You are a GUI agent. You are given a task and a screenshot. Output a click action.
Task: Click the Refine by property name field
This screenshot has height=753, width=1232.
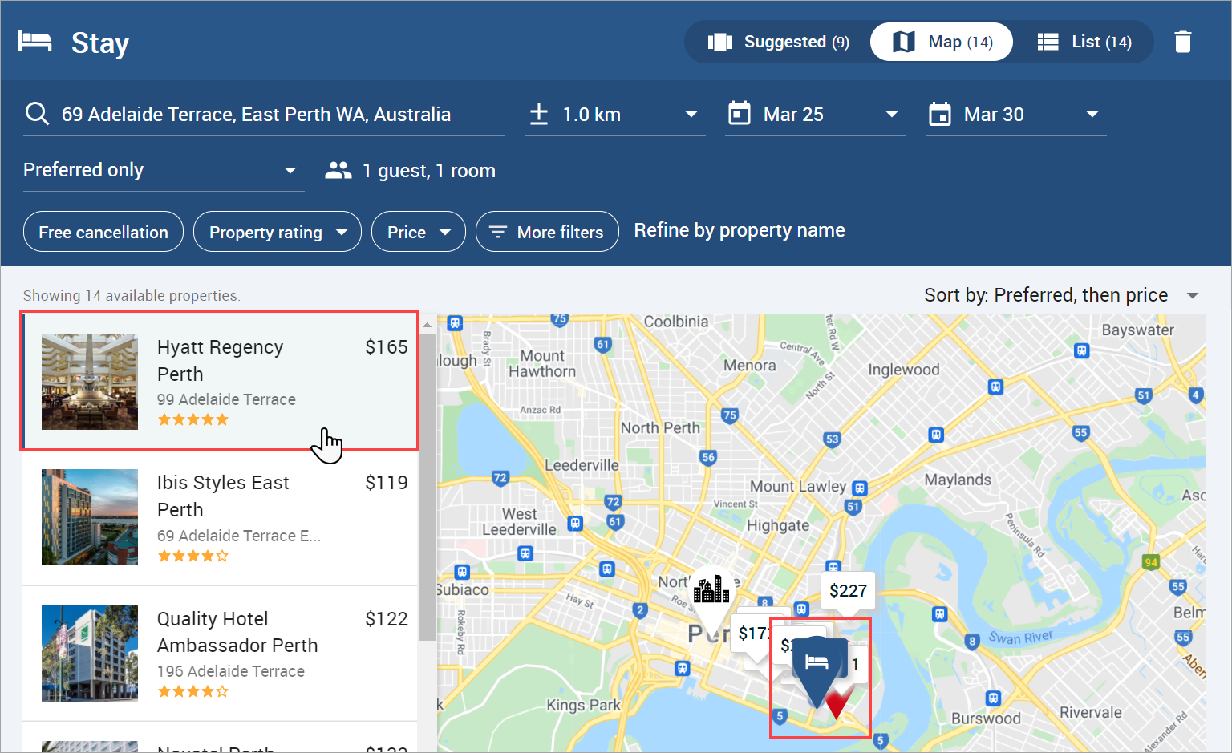[758, 231]
